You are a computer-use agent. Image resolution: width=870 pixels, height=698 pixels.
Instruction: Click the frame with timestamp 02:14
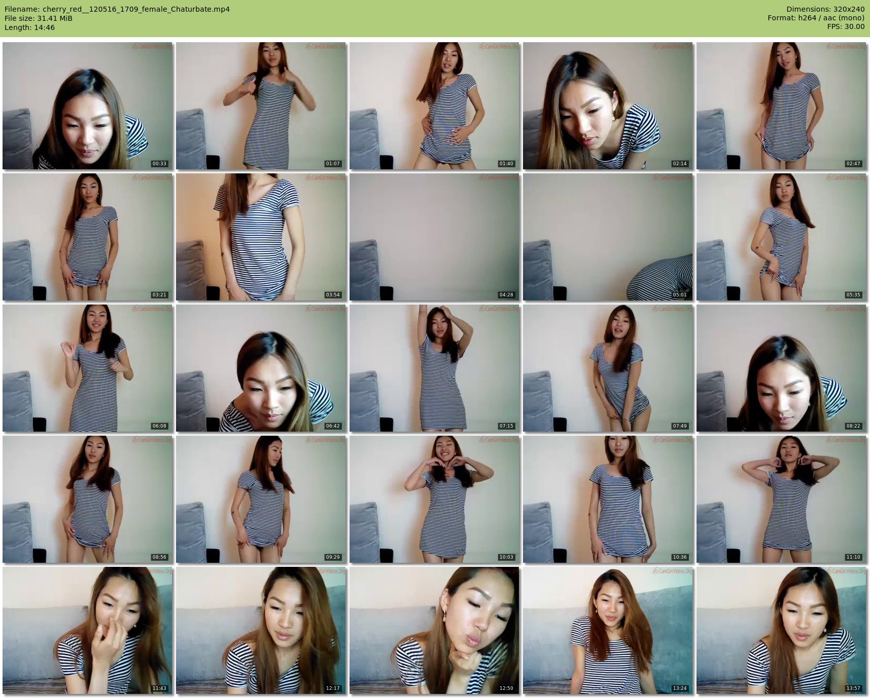pos(608,106)
